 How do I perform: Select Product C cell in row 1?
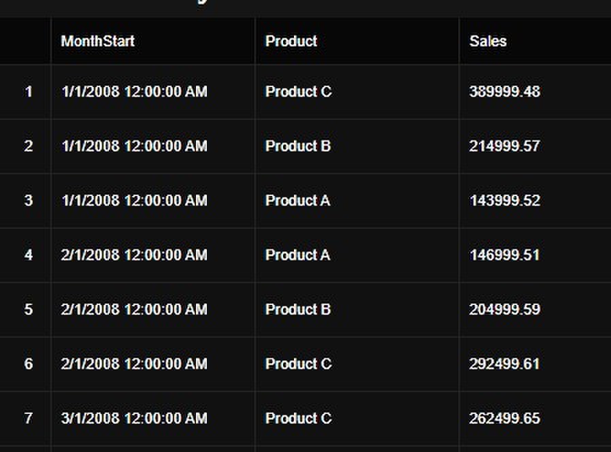pos(357,92)
